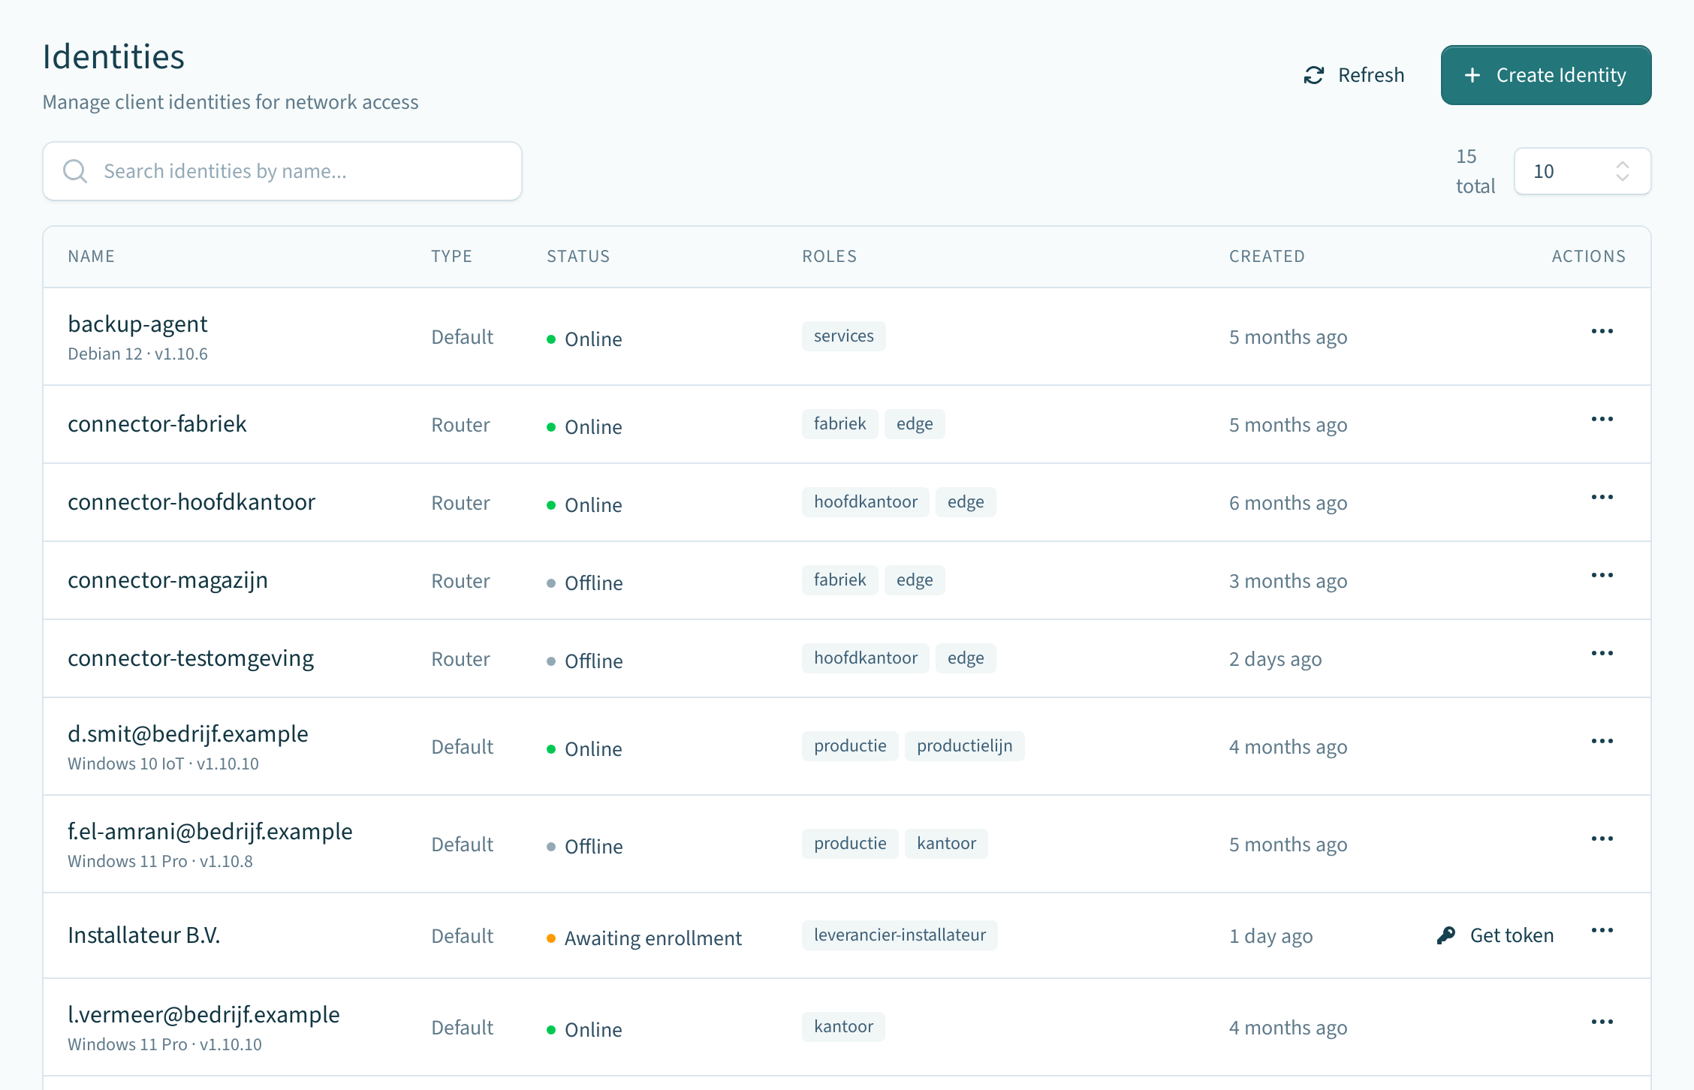Click productie tag on d.smit row
The width and height of the screenshot is (1694, 1090).
point(850,746)
